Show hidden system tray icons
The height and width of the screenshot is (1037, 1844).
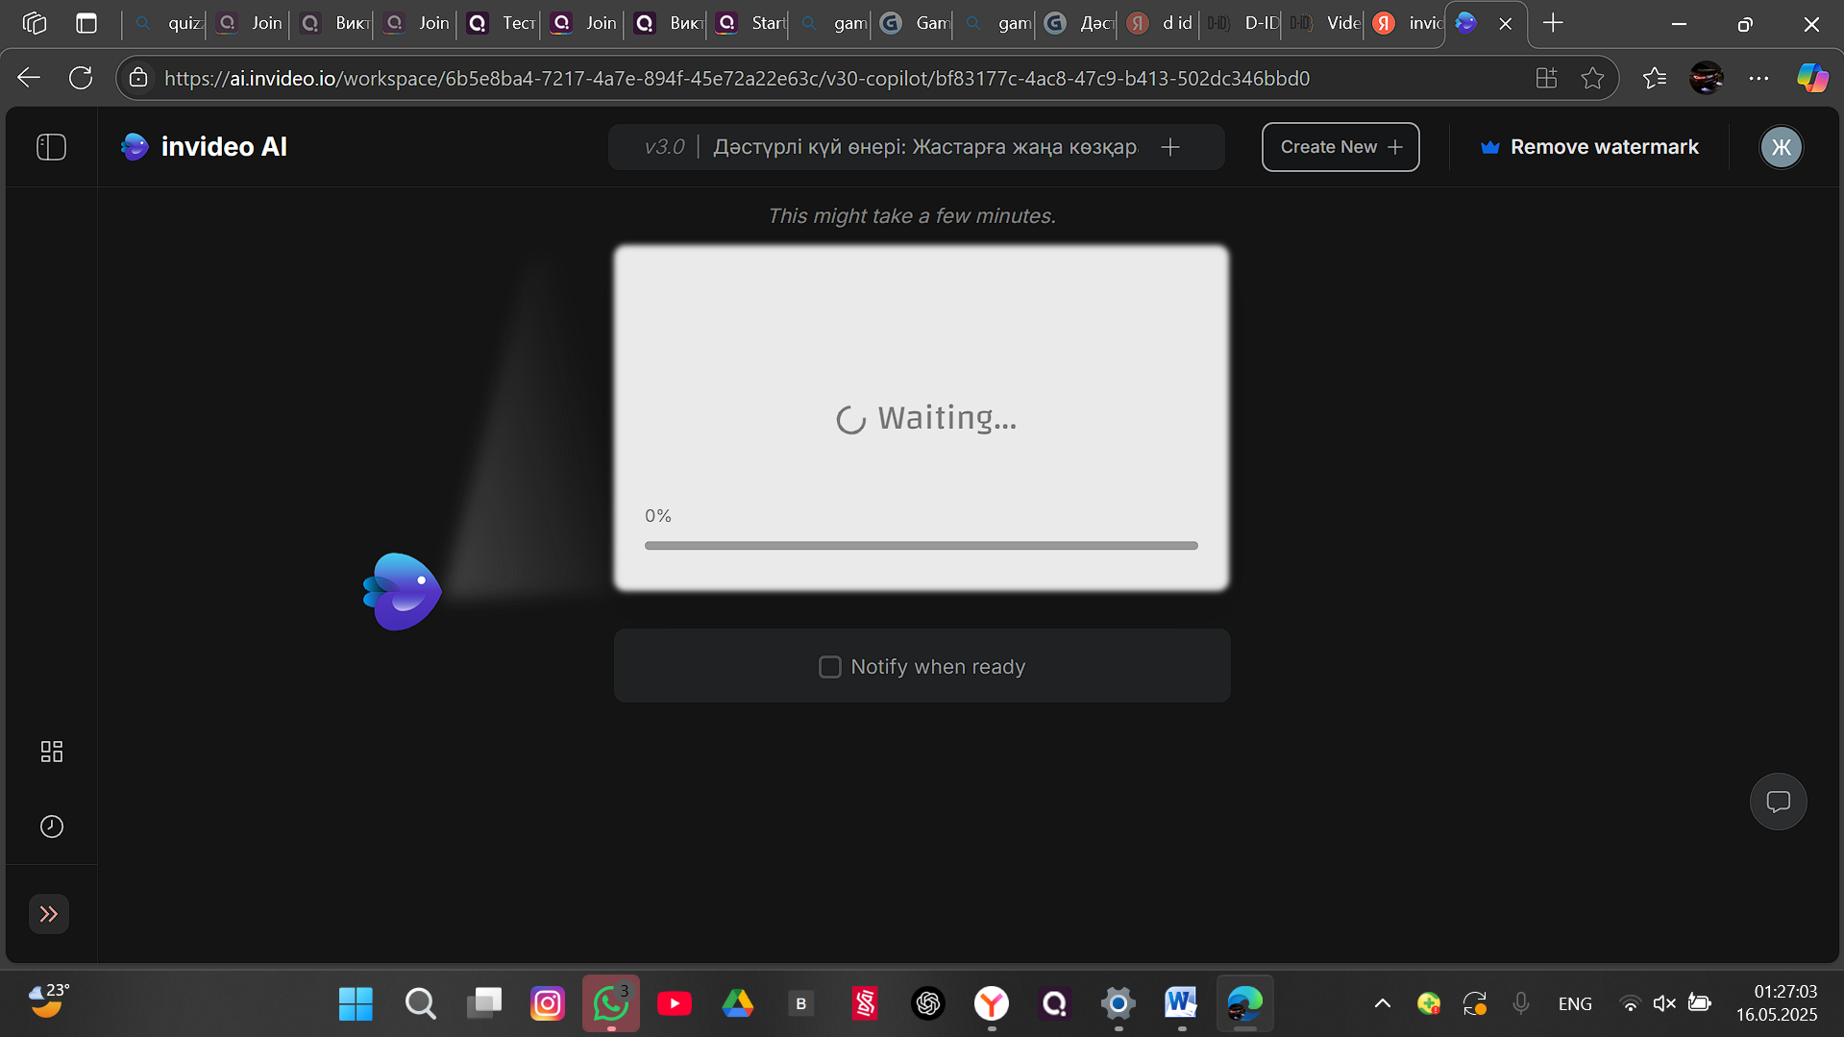coord(1382,1003)
